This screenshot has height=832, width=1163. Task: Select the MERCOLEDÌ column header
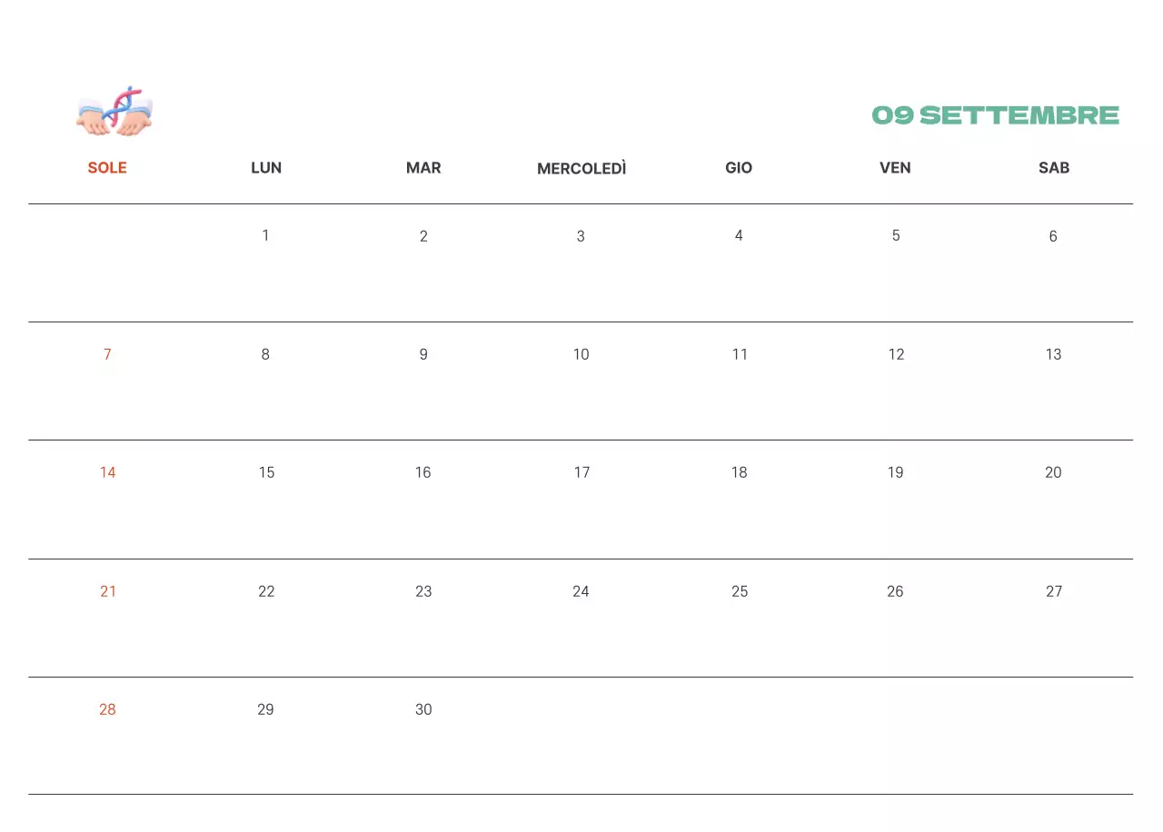tap(581, 169)
